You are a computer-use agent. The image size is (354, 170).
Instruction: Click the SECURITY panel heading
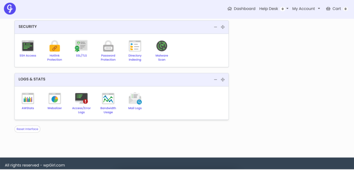28,27
